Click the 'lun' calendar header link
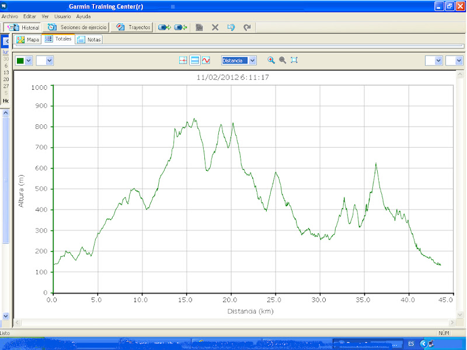The height and width of the screenshot is (350, 467). pos(6,52)
